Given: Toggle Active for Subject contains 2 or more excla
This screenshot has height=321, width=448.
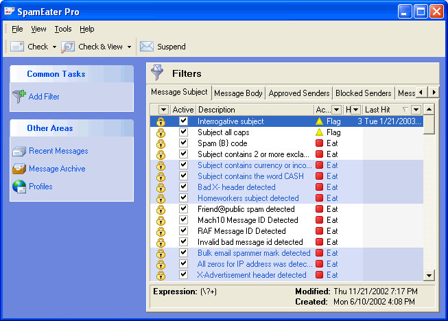Looking at the screenshot, I should coord(183,154).
